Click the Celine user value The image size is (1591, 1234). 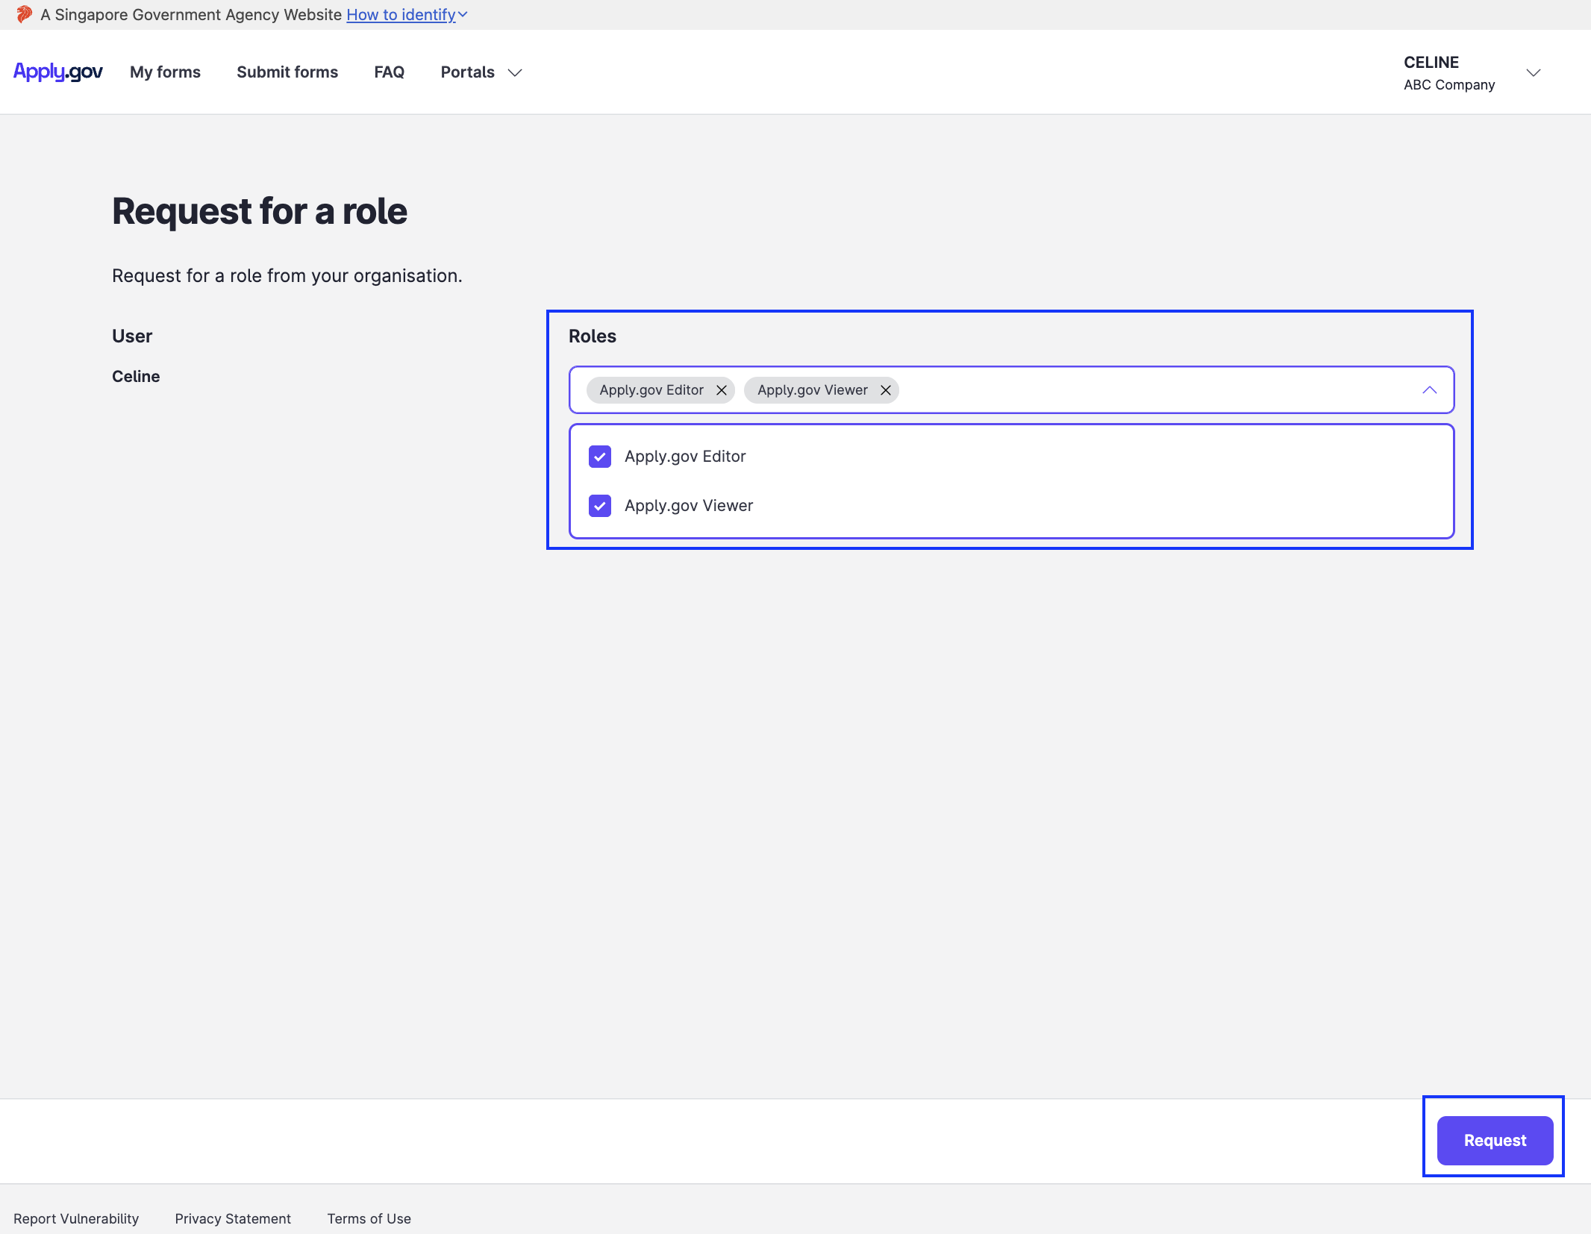coord(136,376)
